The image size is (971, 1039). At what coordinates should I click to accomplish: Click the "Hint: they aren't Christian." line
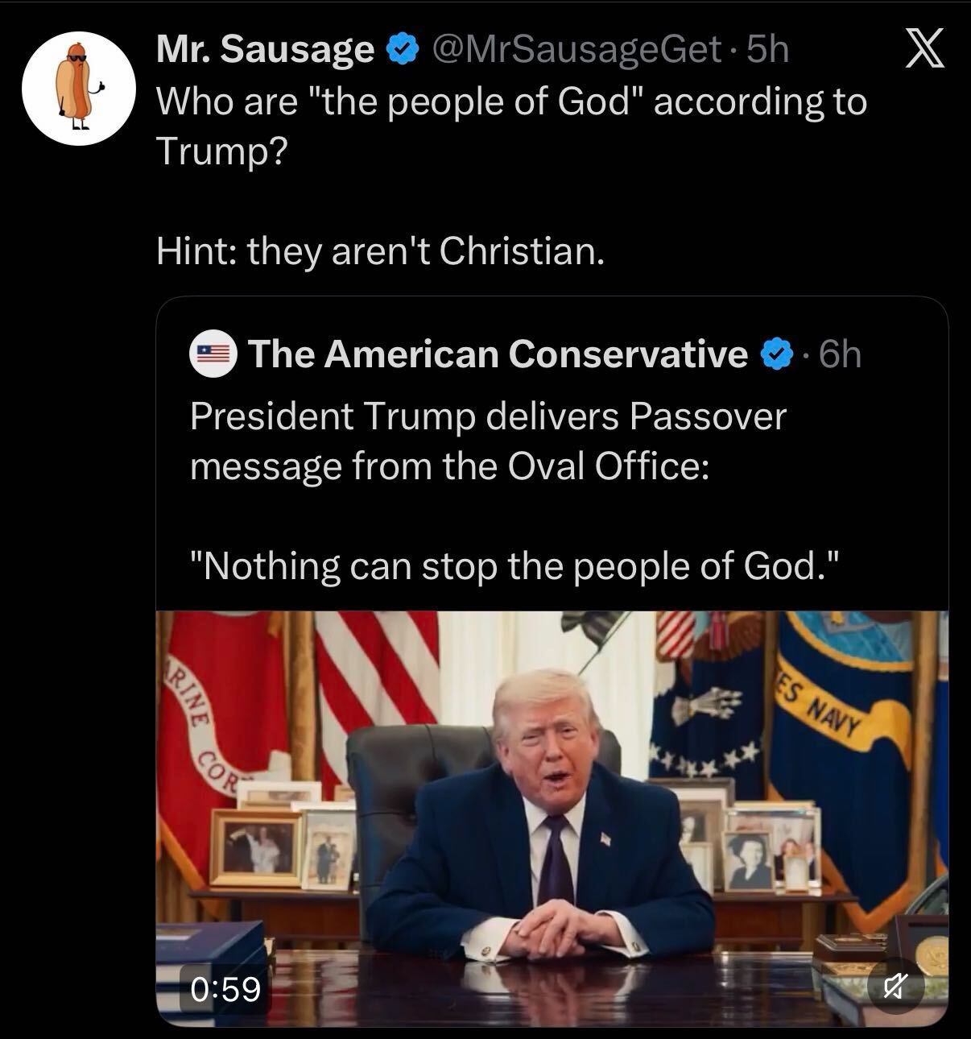tap(379, 251)
